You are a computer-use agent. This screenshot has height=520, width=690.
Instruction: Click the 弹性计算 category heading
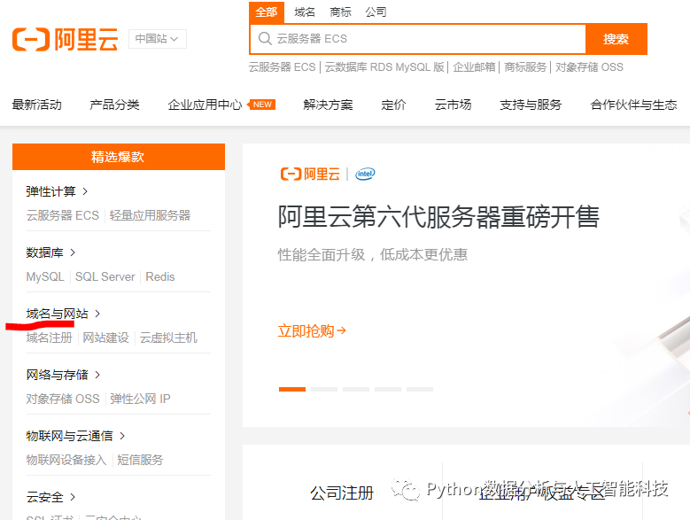click(x=51, y=191)
